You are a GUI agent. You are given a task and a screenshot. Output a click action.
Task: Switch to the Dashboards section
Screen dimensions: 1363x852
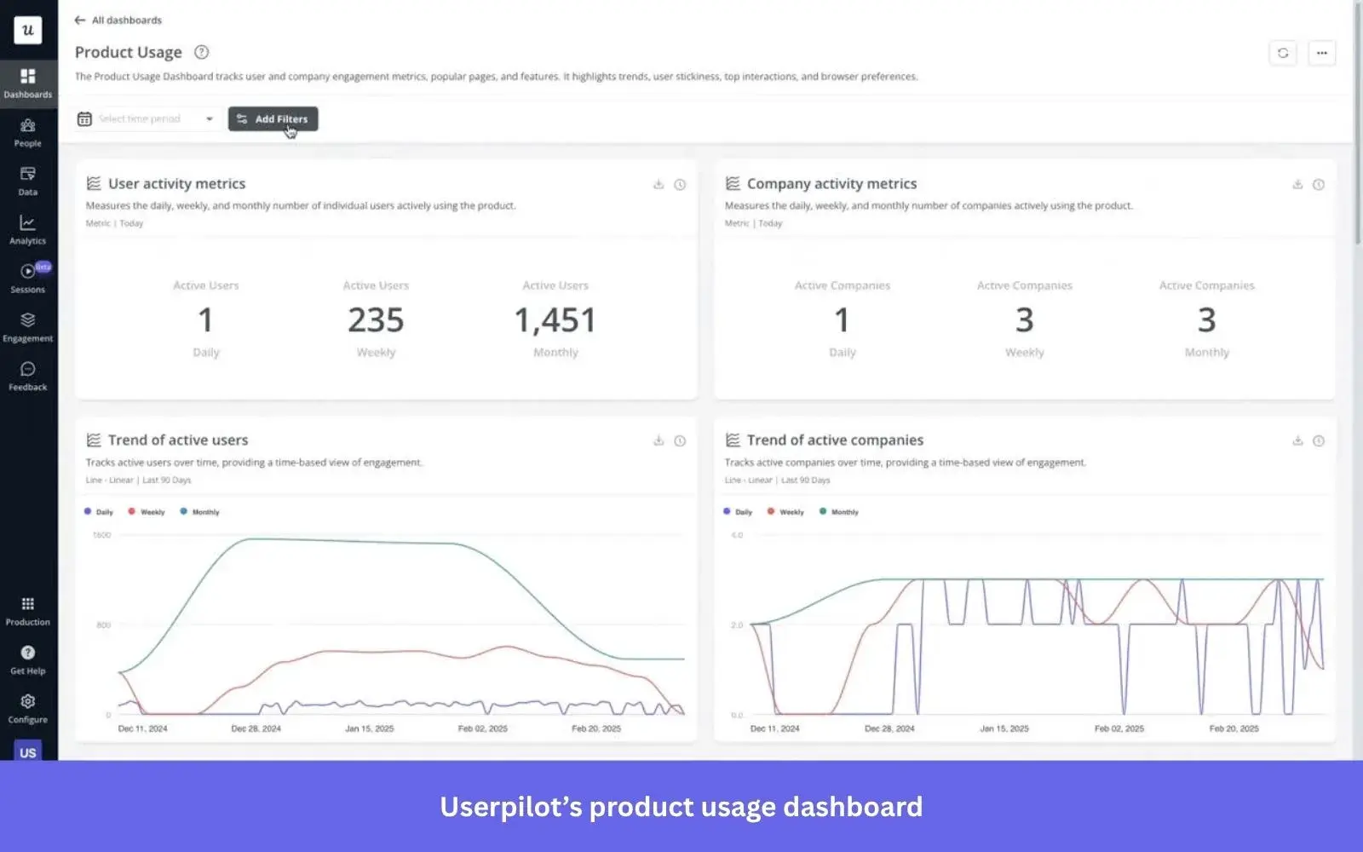tap(28, 83)
